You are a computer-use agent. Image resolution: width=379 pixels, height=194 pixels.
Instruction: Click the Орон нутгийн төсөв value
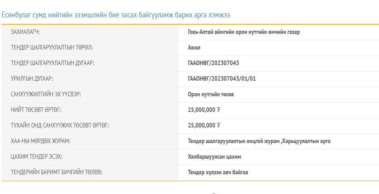tap(210, 94)
